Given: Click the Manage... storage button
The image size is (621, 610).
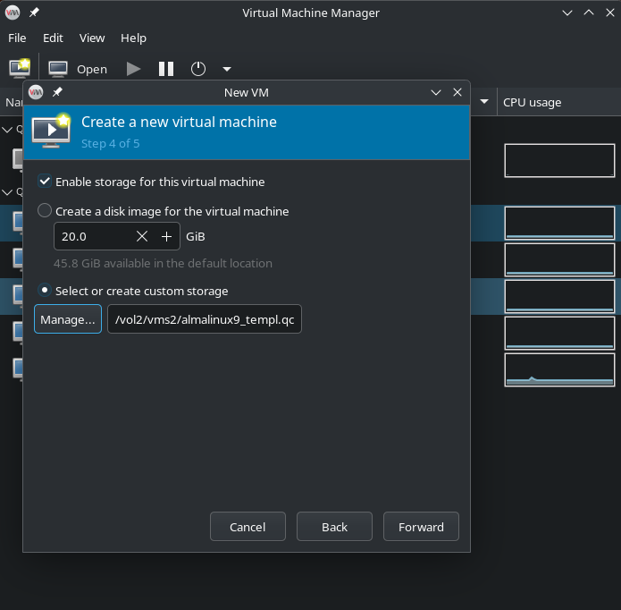Looking at the screenshot, I should [68, 319].
